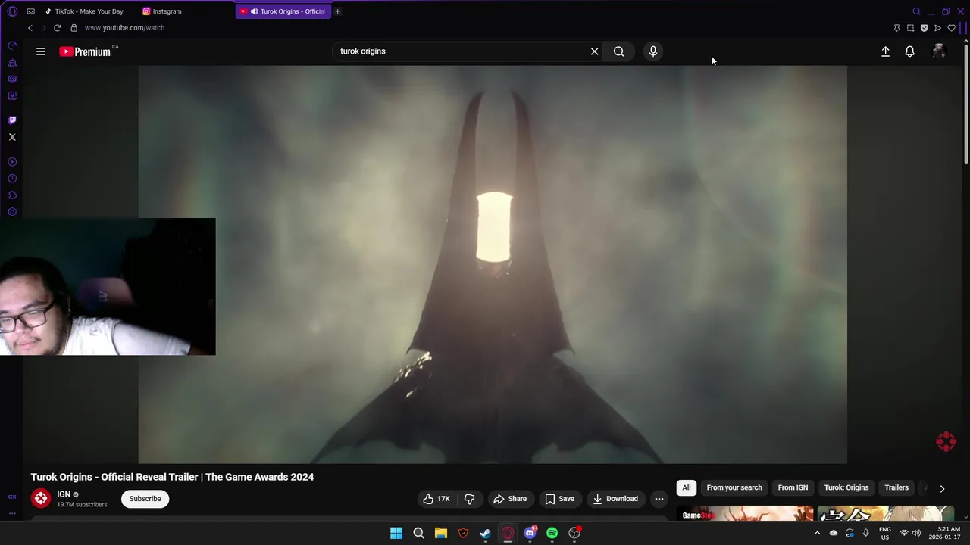Image resolution: width=970 pixels, height=545 pixels.
Task: Download this video
Action: tap(615, 499)
